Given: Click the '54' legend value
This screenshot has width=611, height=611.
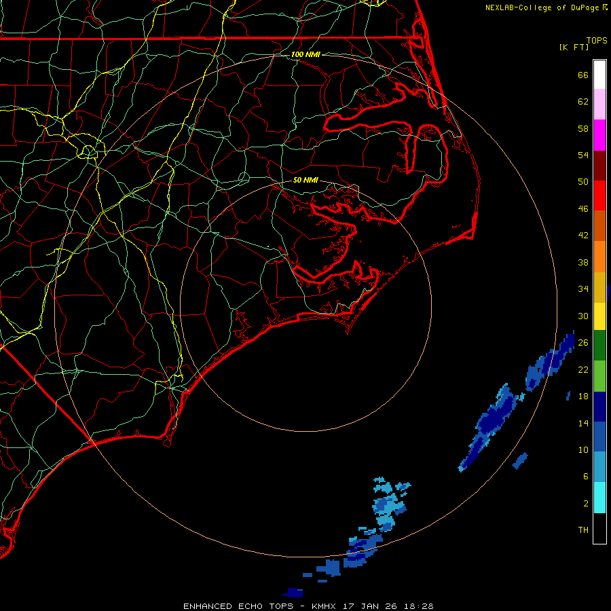Looking at the screenshot, I should [583, 155].
